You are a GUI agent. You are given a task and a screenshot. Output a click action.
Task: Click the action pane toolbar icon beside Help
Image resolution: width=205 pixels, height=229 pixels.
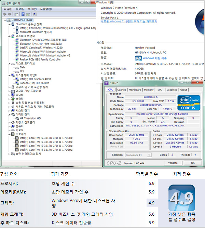tap(28, 14)
